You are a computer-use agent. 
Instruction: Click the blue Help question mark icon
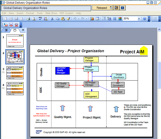[145, 19]
